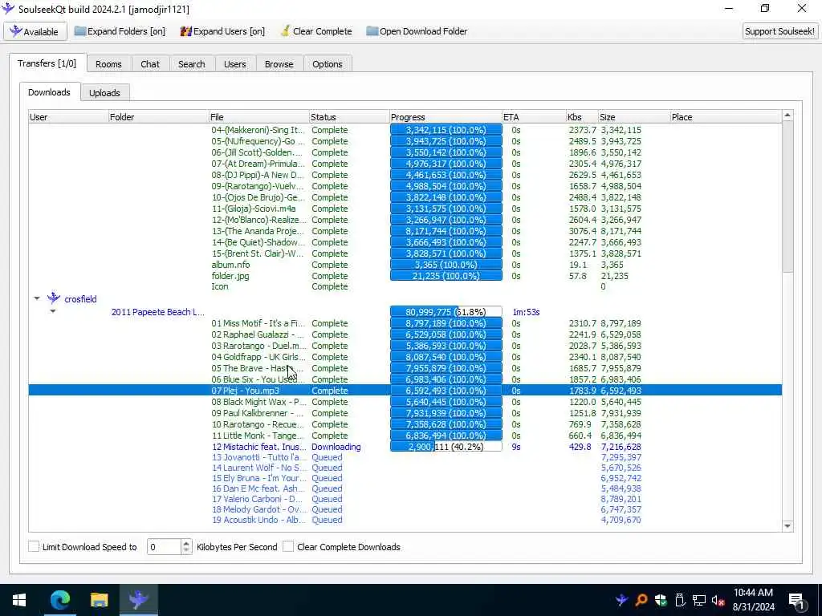
Task: Click vertical scrollbar thumb in downloads
Action: click(x=787, y=197)
